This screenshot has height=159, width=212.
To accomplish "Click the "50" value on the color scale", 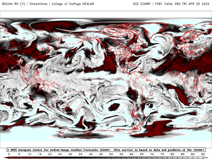I will [111, 154].
